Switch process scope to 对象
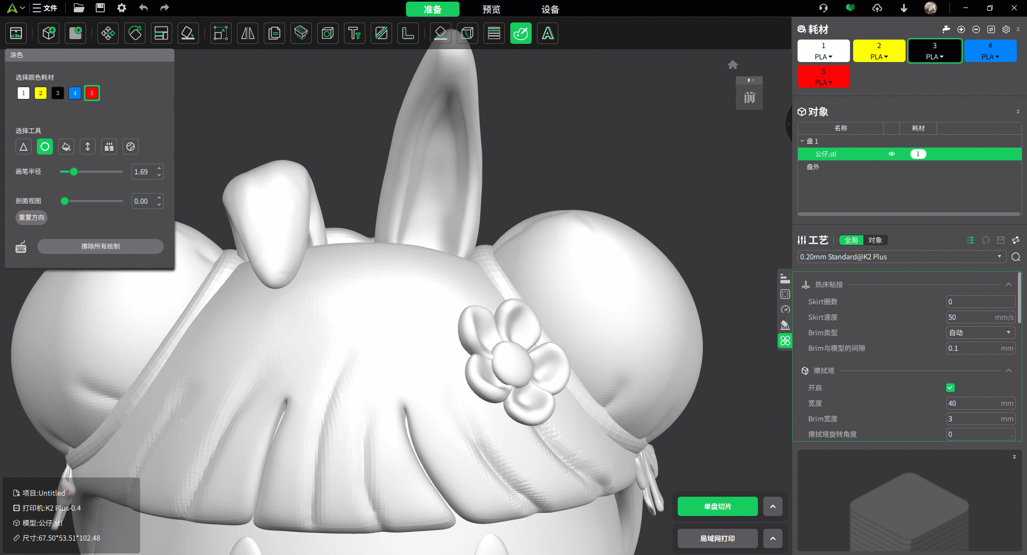This screenshot has height=555, width=1027. pyautogui.click(x=876, y=240)
